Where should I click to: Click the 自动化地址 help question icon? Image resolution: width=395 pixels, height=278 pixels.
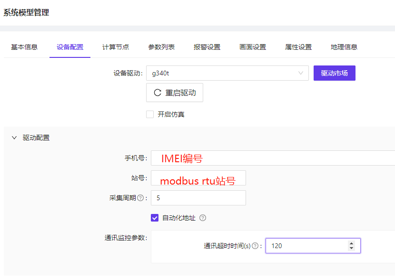(203, 218)
